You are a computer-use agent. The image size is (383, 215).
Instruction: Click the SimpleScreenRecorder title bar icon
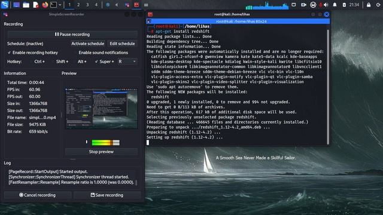click(5, 14)
